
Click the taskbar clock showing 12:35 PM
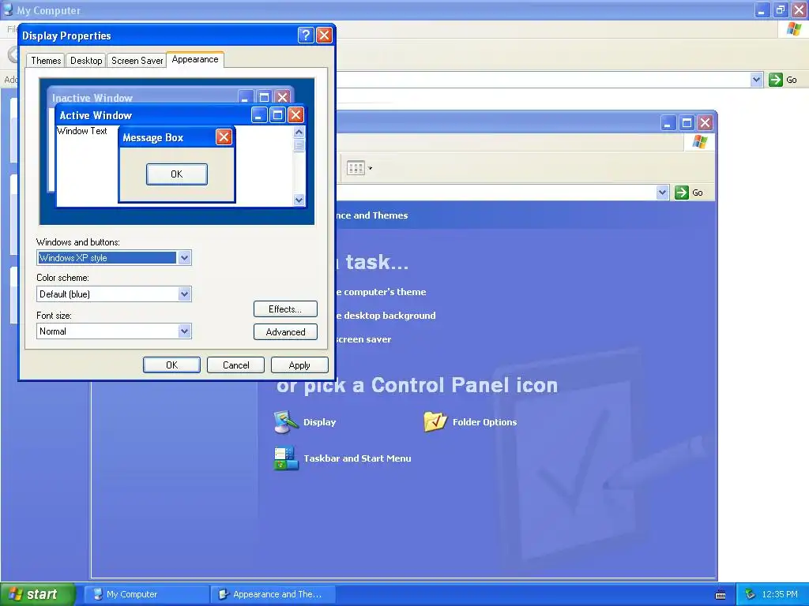[780, 594]
